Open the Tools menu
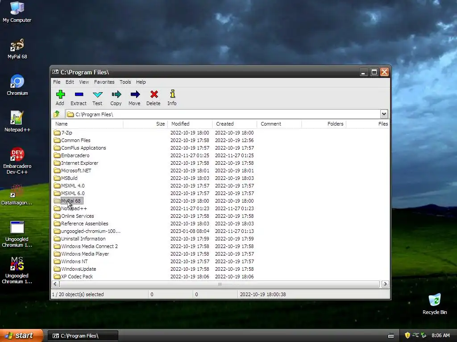This screenshot has height=342, width=457. pyautogui.click(x=125, y=82)
